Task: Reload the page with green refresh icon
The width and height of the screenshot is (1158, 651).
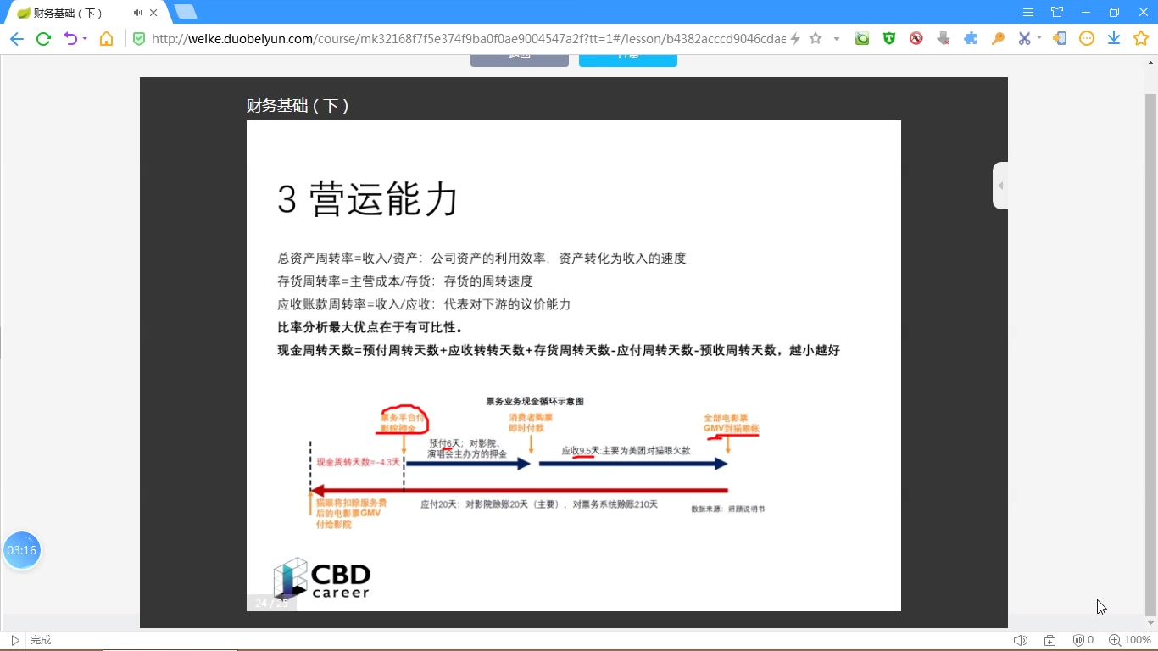Action: point(43,38)
